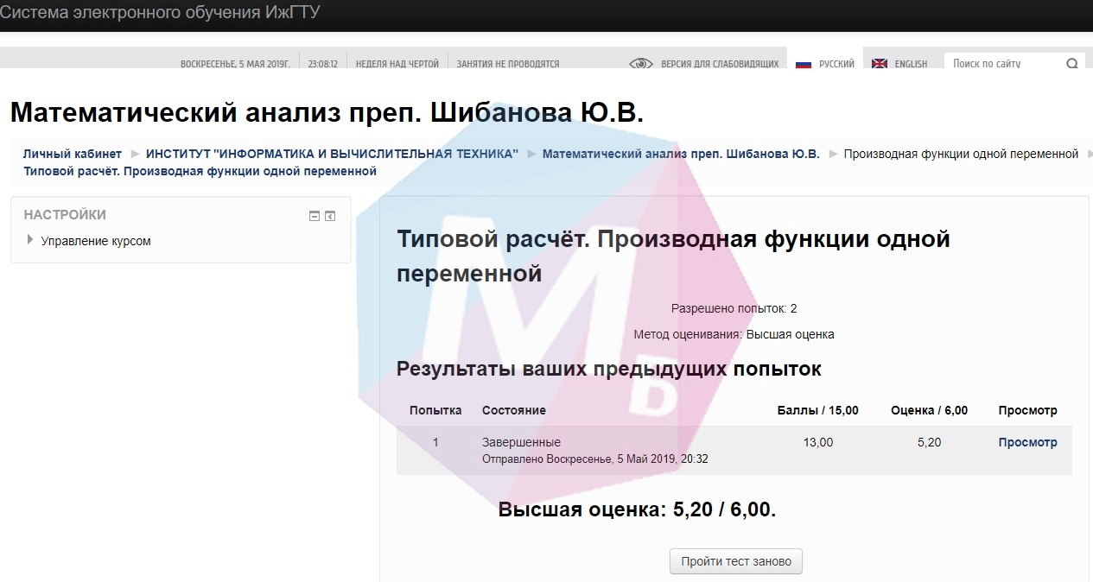Screen dimensions: 1093x582
Task: Go to Личный кабинет breadcrumb
Action: click(x=73, y=154)
